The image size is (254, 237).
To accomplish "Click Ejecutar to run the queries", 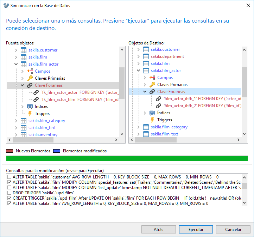I will 196,229.
